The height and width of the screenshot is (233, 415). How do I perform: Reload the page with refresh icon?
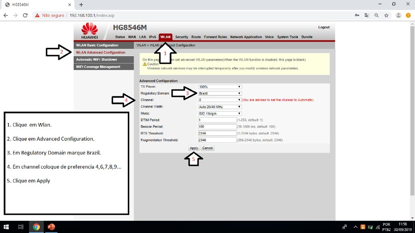[25, 15]
